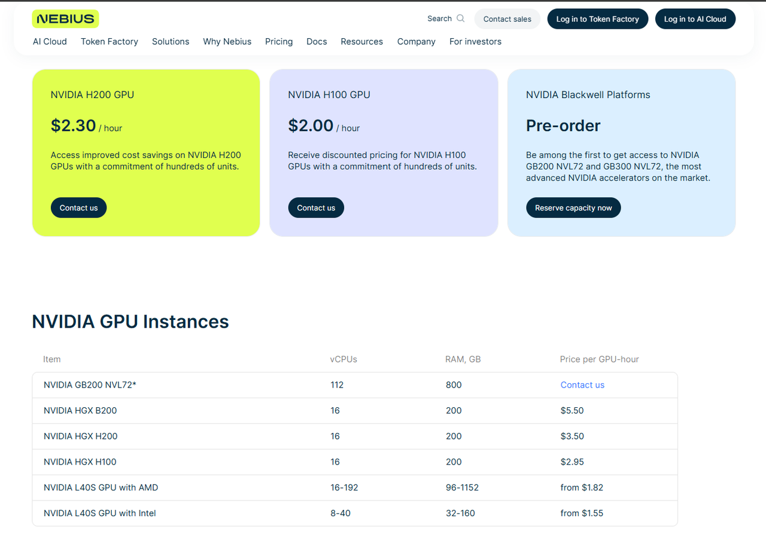Click the NVIDIA H200 GPU card title
Image resolution: width=766 pixels, height=543 pixels.
click(x=92, y=94)
